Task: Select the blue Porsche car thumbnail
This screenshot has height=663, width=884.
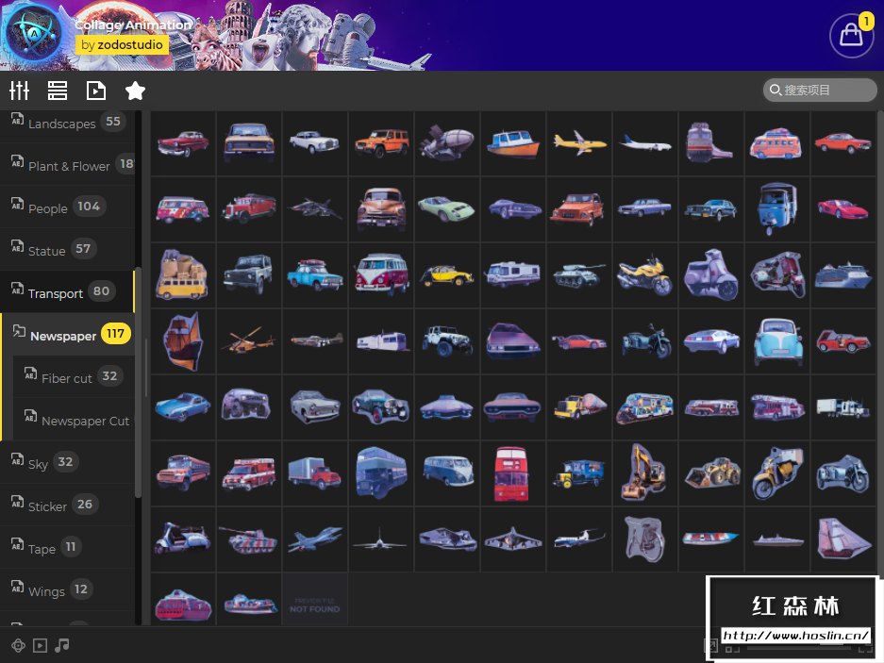Action: point(183,407)
